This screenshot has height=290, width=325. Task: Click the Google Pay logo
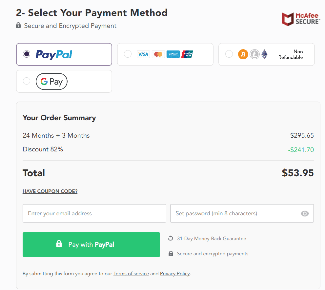point(51,82)
